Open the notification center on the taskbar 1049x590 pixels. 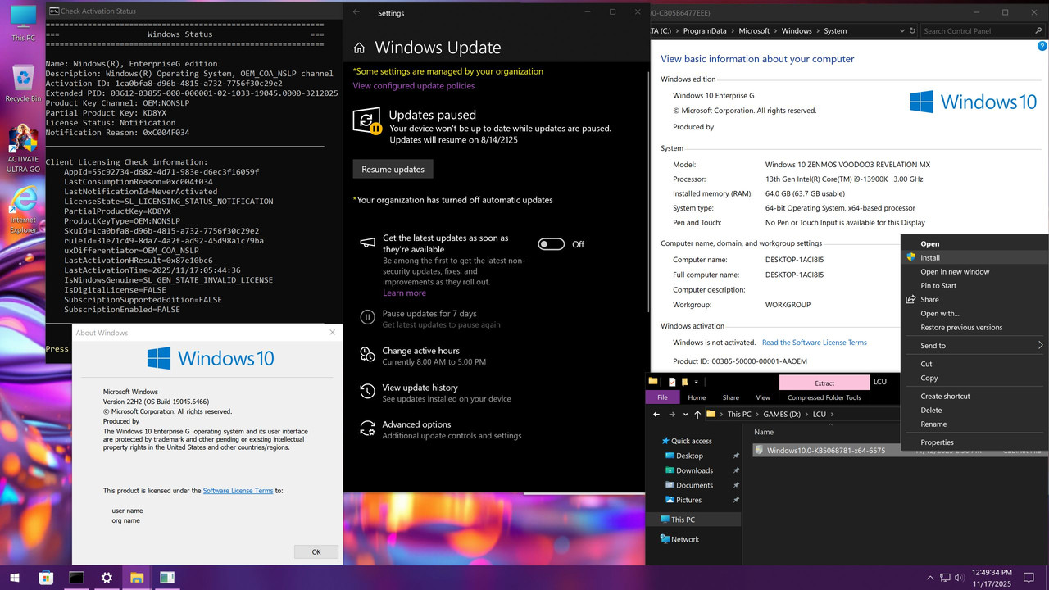(1029, 578)
